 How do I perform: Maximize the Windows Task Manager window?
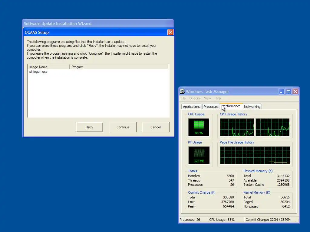288,91
